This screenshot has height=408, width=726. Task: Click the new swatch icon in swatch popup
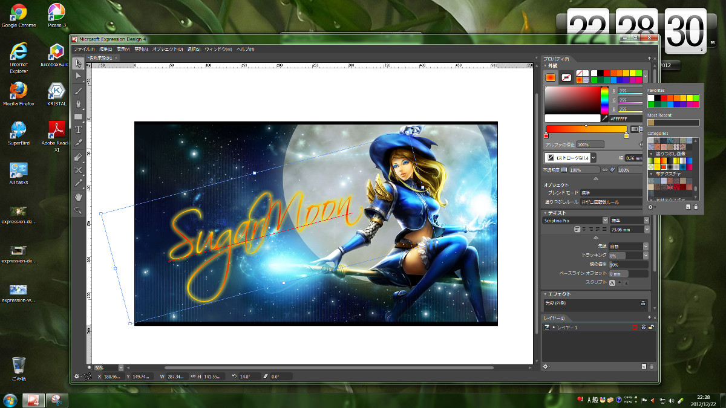[688, 207]
